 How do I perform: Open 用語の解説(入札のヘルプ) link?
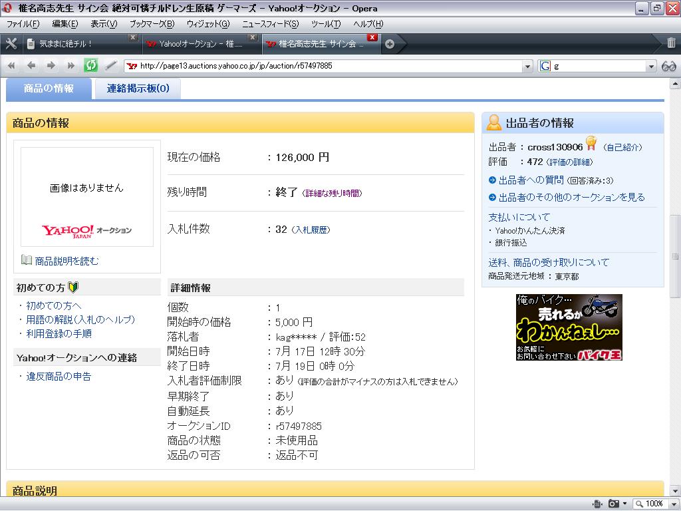pyautogui.click(x=80, y=320)
